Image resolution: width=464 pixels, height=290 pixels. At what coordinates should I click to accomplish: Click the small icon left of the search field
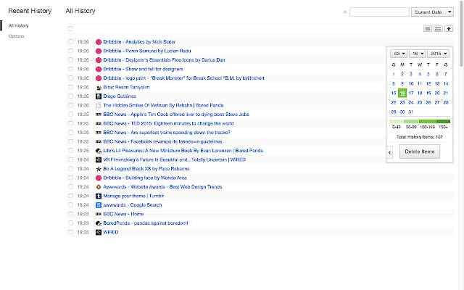point(345,12)
